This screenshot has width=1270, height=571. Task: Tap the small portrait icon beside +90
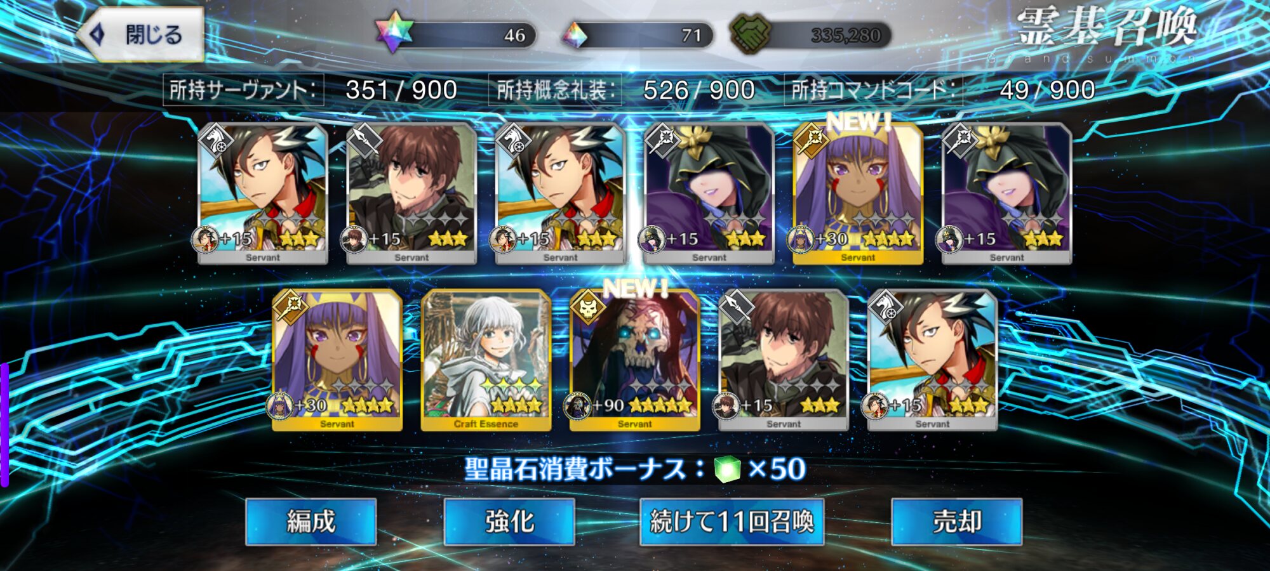coord(578,406)
